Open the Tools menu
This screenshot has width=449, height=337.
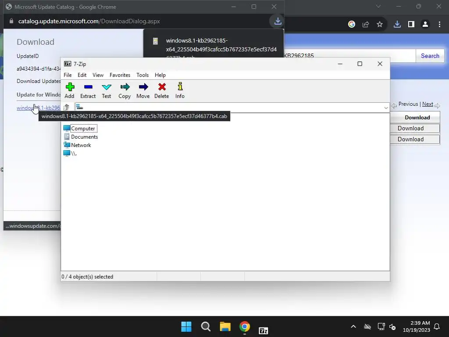pos(143,75)
